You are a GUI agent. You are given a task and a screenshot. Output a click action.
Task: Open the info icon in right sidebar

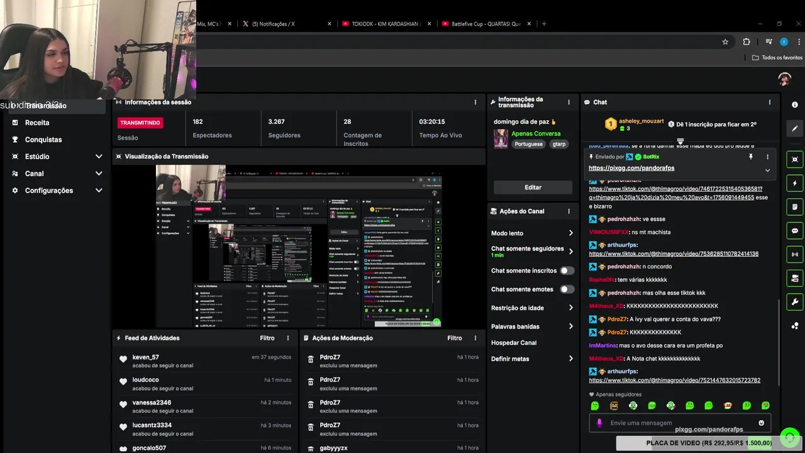795,105
